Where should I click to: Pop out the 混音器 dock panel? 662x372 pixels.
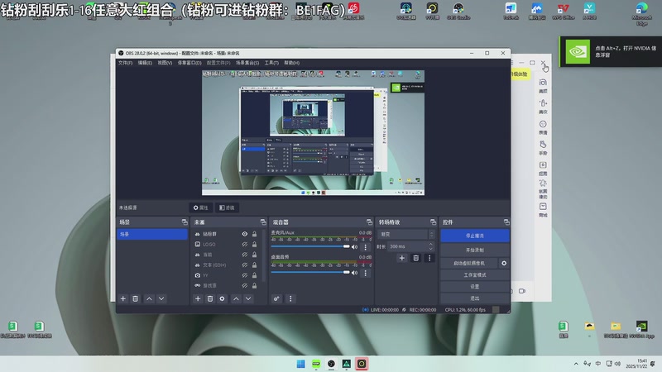369,222
